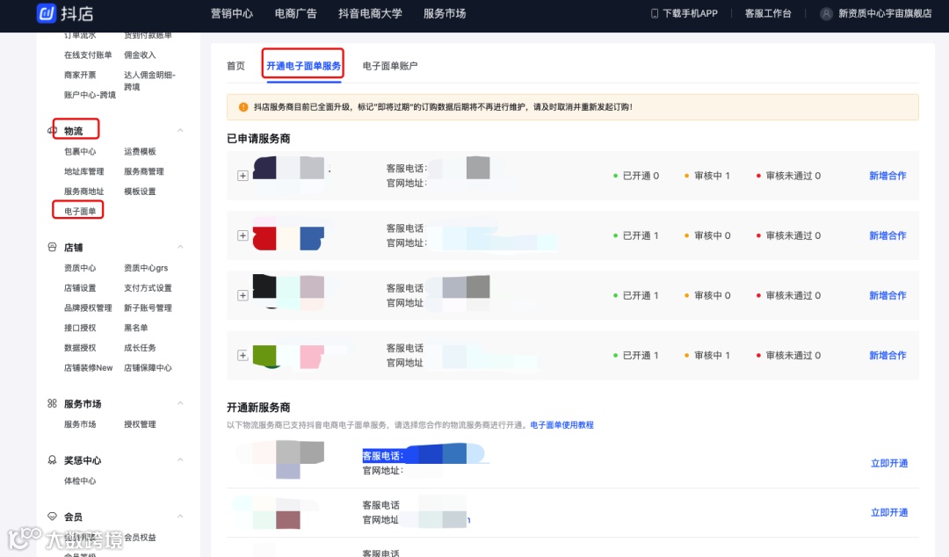Click the phone icon beside 下载手机APP
Image resolution: width=949 pixels, height=557 pixels.
tap(655, 13)
